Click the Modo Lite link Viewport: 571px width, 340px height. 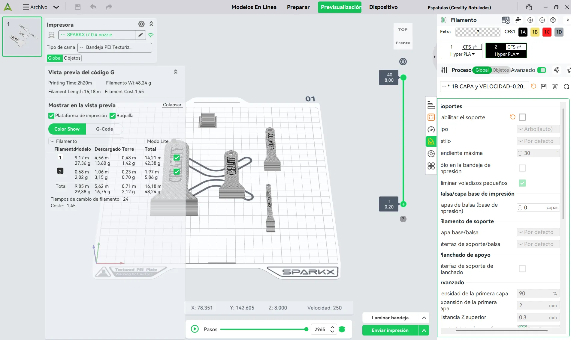158,141
